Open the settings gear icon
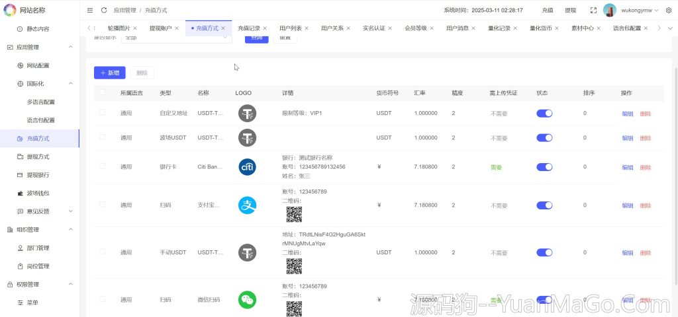 pos(669,11)
